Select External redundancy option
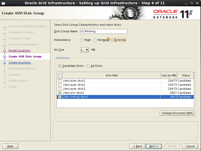 112,40
